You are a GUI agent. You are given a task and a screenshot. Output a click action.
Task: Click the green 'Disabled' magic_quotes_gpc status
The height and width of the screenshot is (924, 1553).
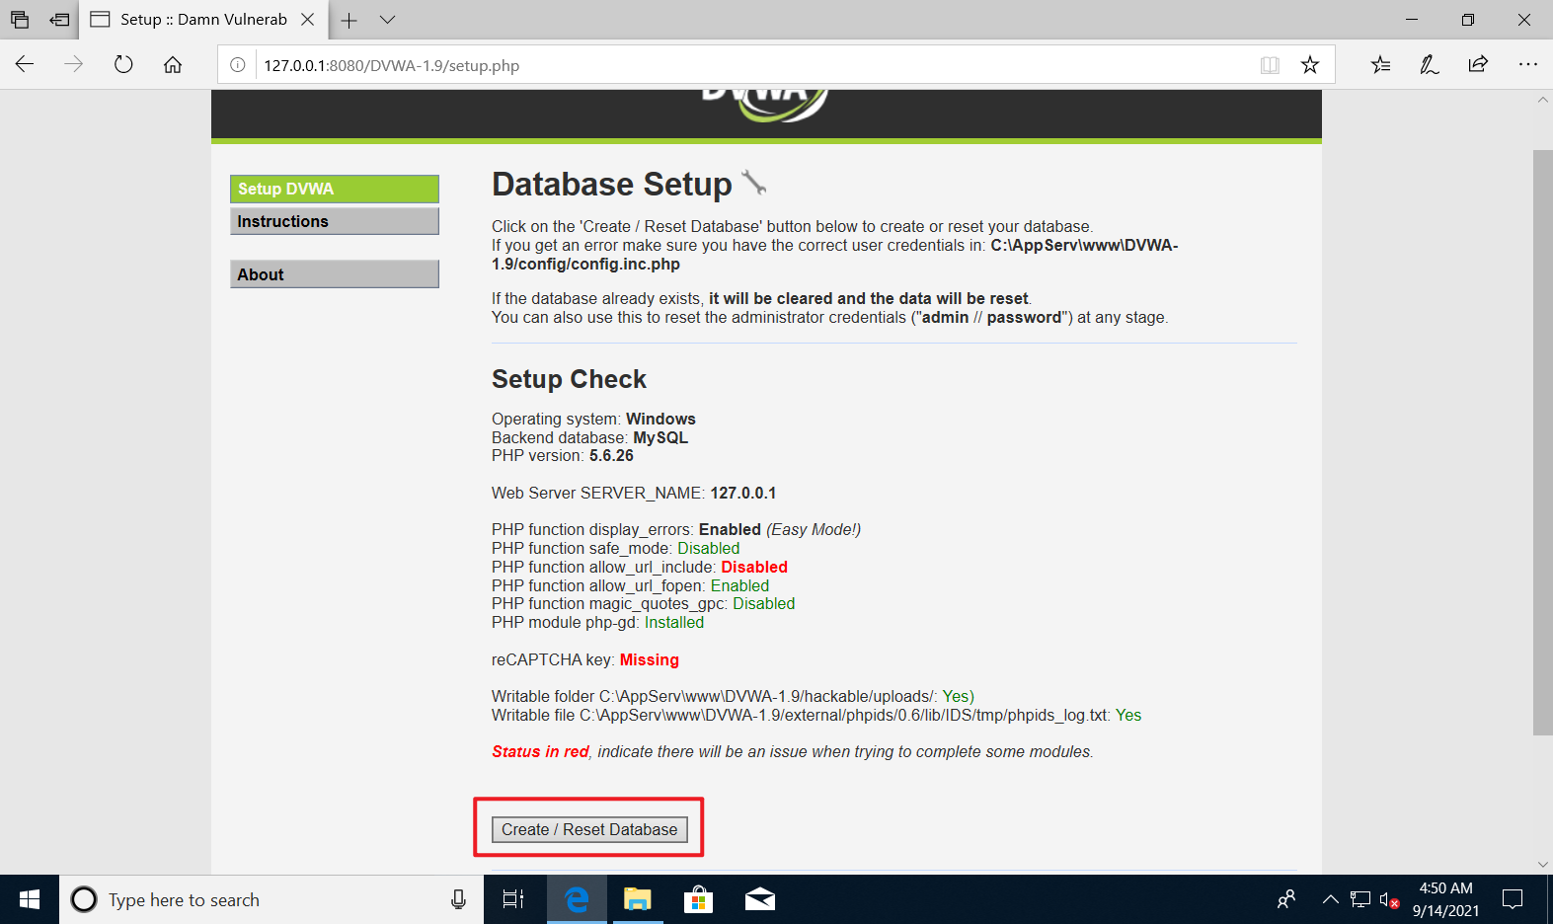pyautogui.click(x=763, y=603)
